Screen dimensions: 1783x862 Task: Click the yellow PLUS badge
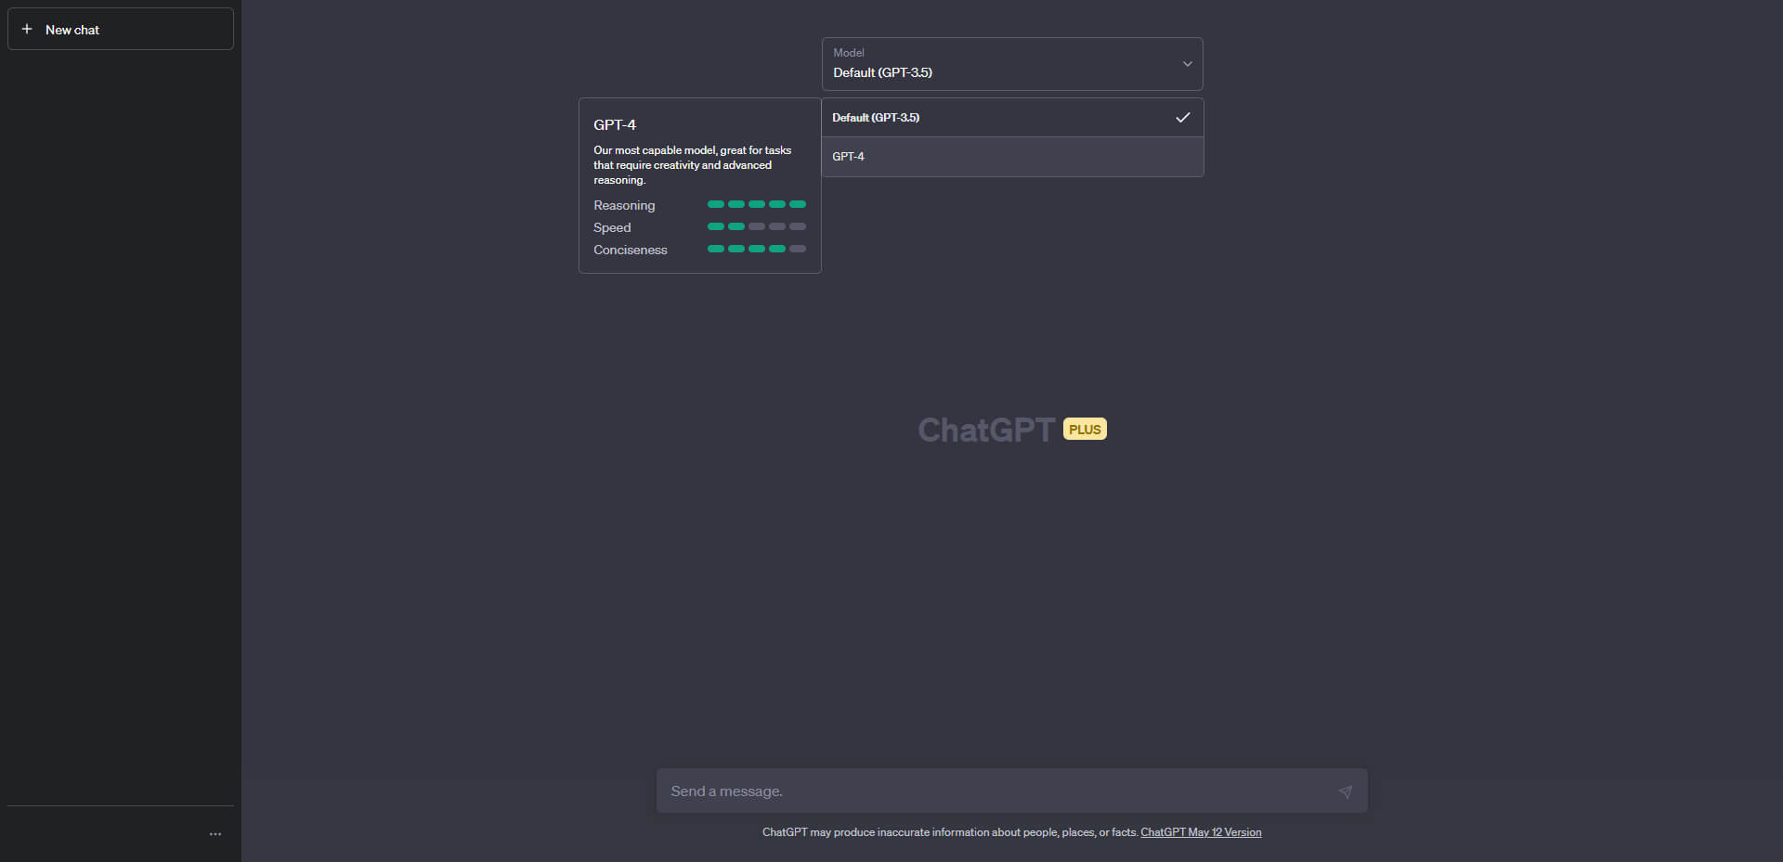click(1085, 430)
